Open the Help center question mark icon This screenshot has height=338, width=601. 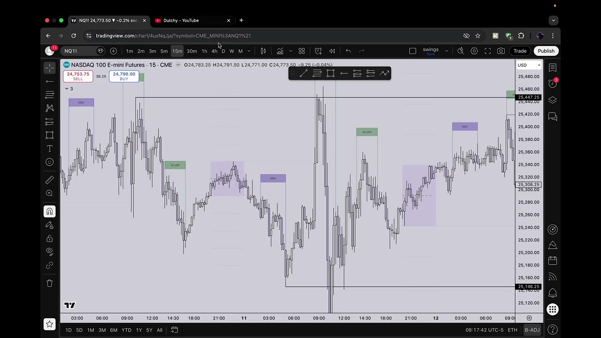(x=553, y=330)
